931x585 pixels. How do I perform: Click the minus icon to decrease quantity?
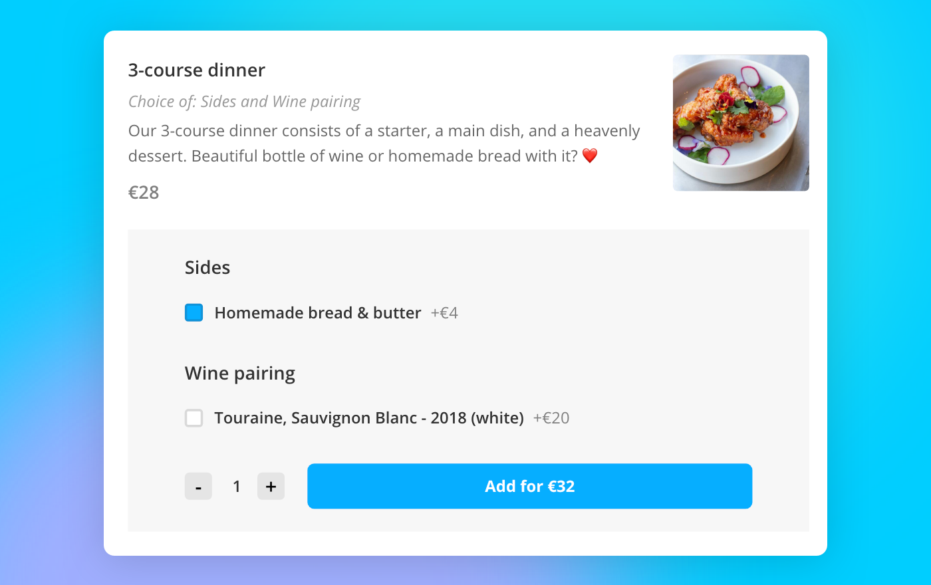pyautogui.click(x=198, y=486)
